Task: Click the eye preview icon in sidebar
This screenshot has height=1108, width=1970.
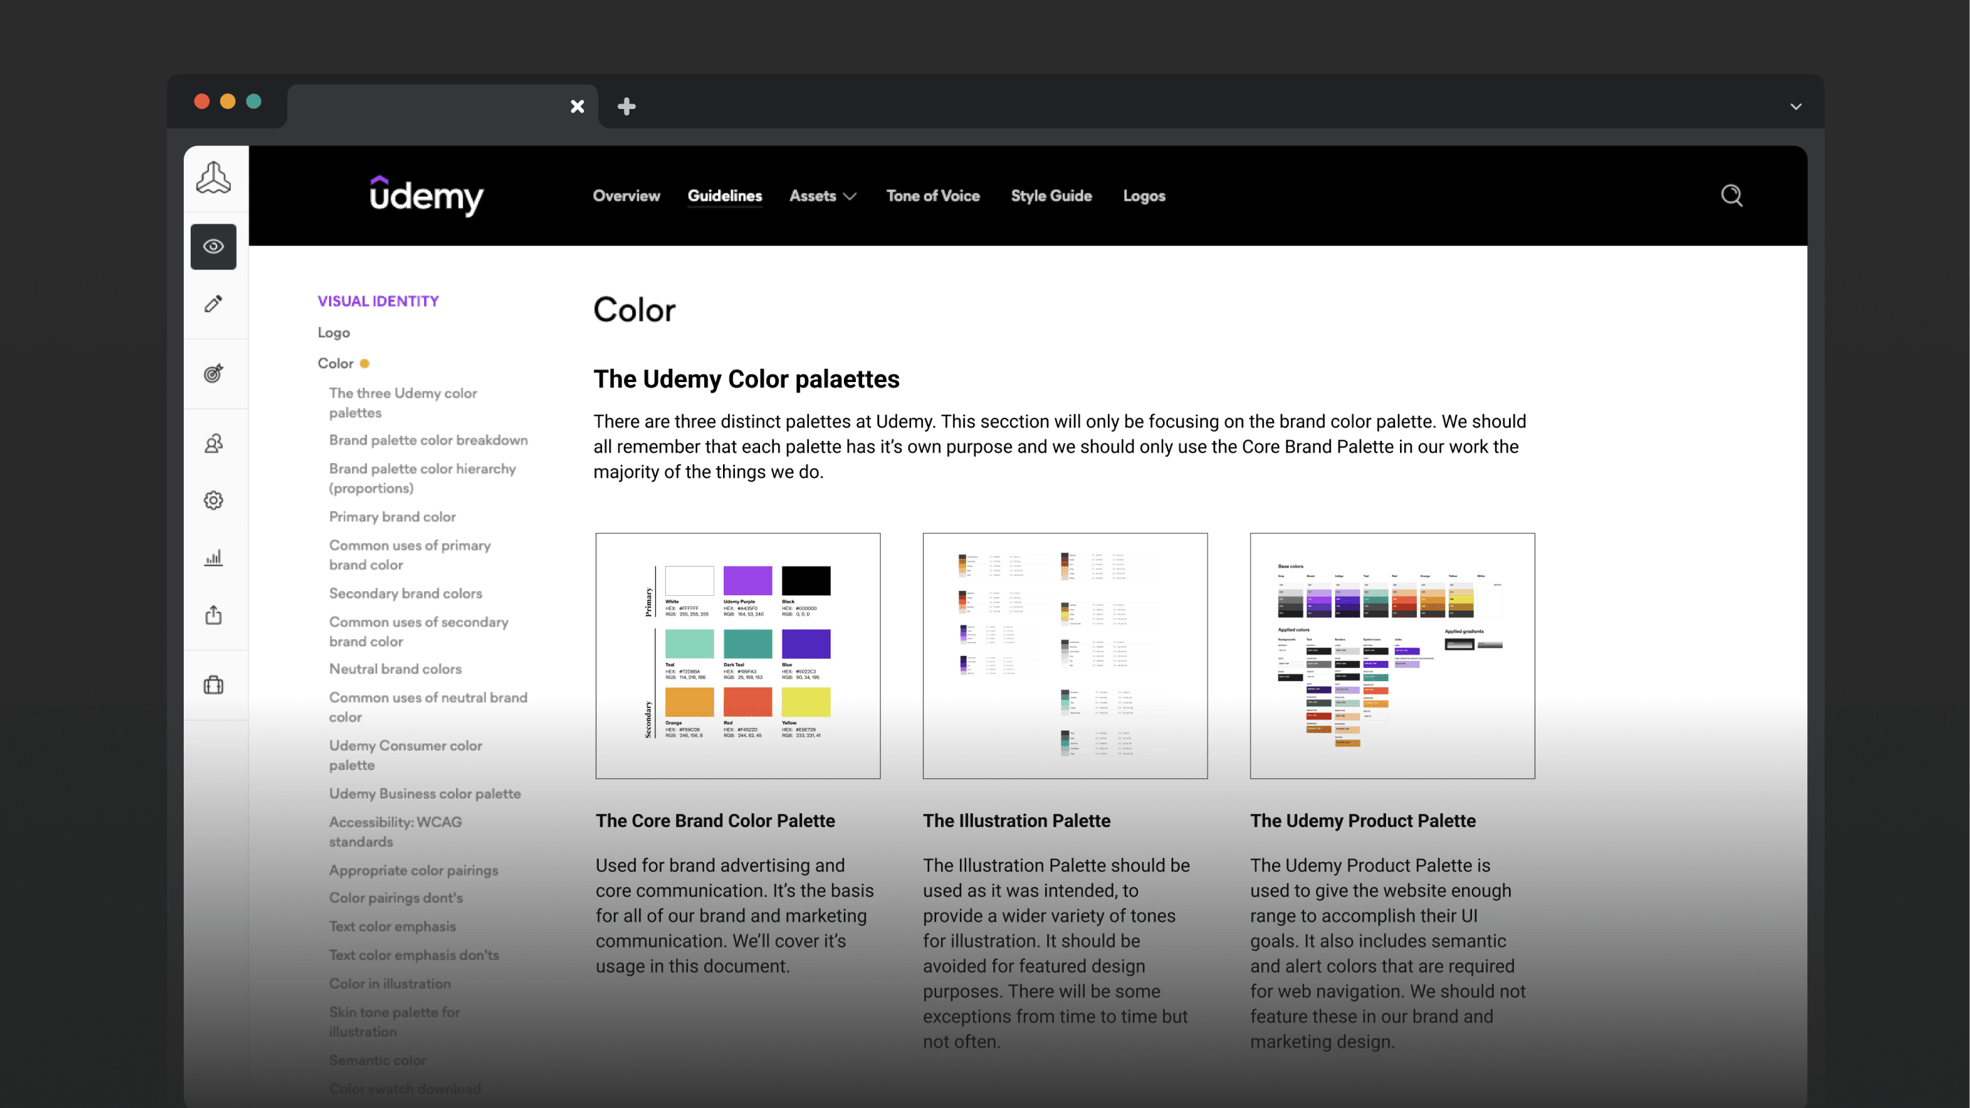Action: click(x=213, y=246)
